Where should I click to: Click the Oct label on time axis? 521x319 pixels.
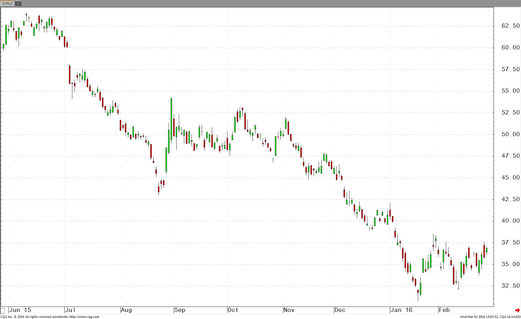click(x=233, y=310)
